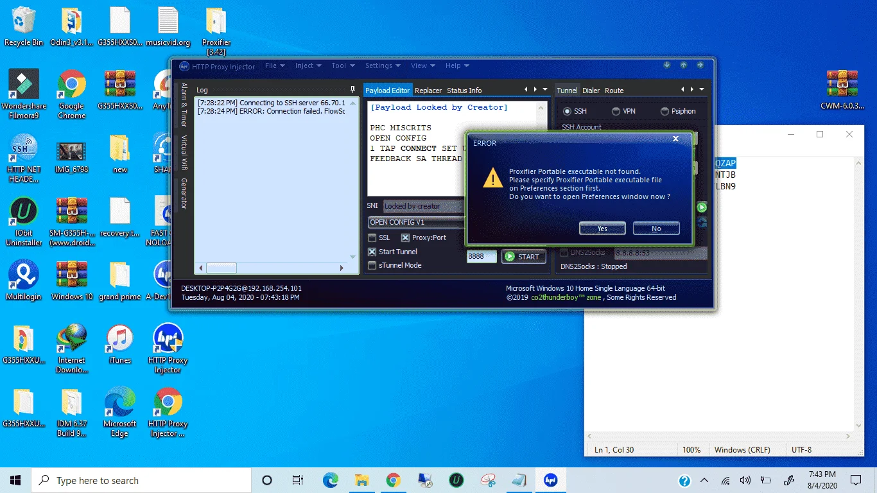
Task: Open the Proxifier folder on desktop
Action: point(216,31)
